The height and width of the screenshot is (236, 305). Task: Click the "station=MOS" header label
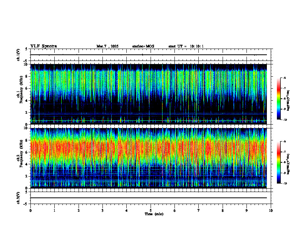click(x=143, y=46)
